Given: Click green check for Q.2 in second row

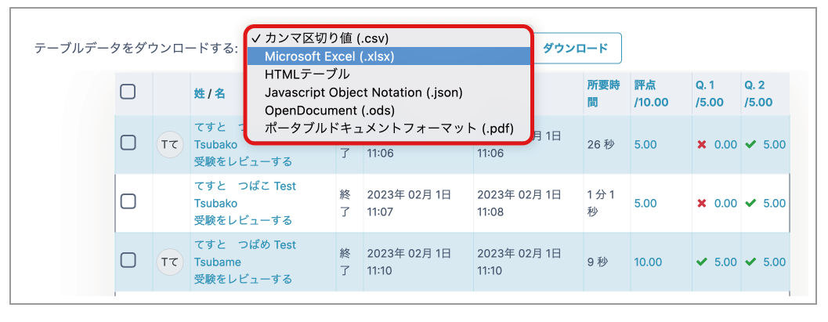Looking at the screenshot, I should 750,203.
